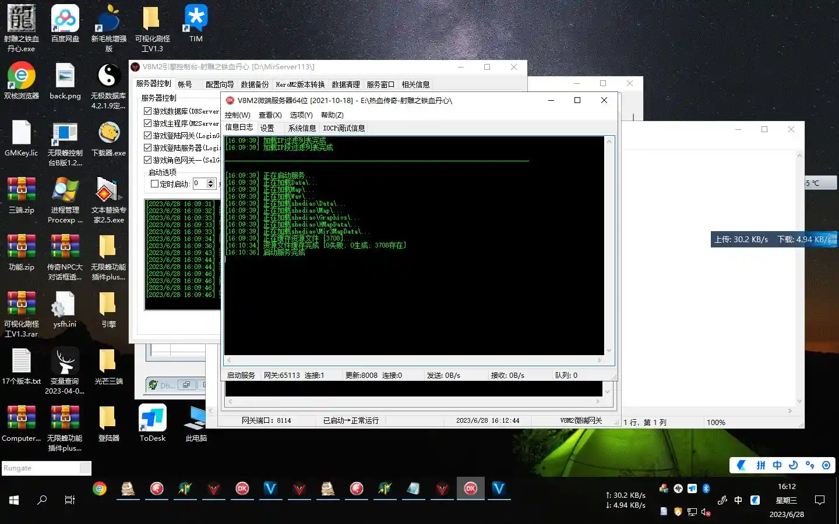The height and width of the screenshot is (524, 839).
Task: Toggle 游戏登陆服务器 checkbox
Action: coord(148,147)
